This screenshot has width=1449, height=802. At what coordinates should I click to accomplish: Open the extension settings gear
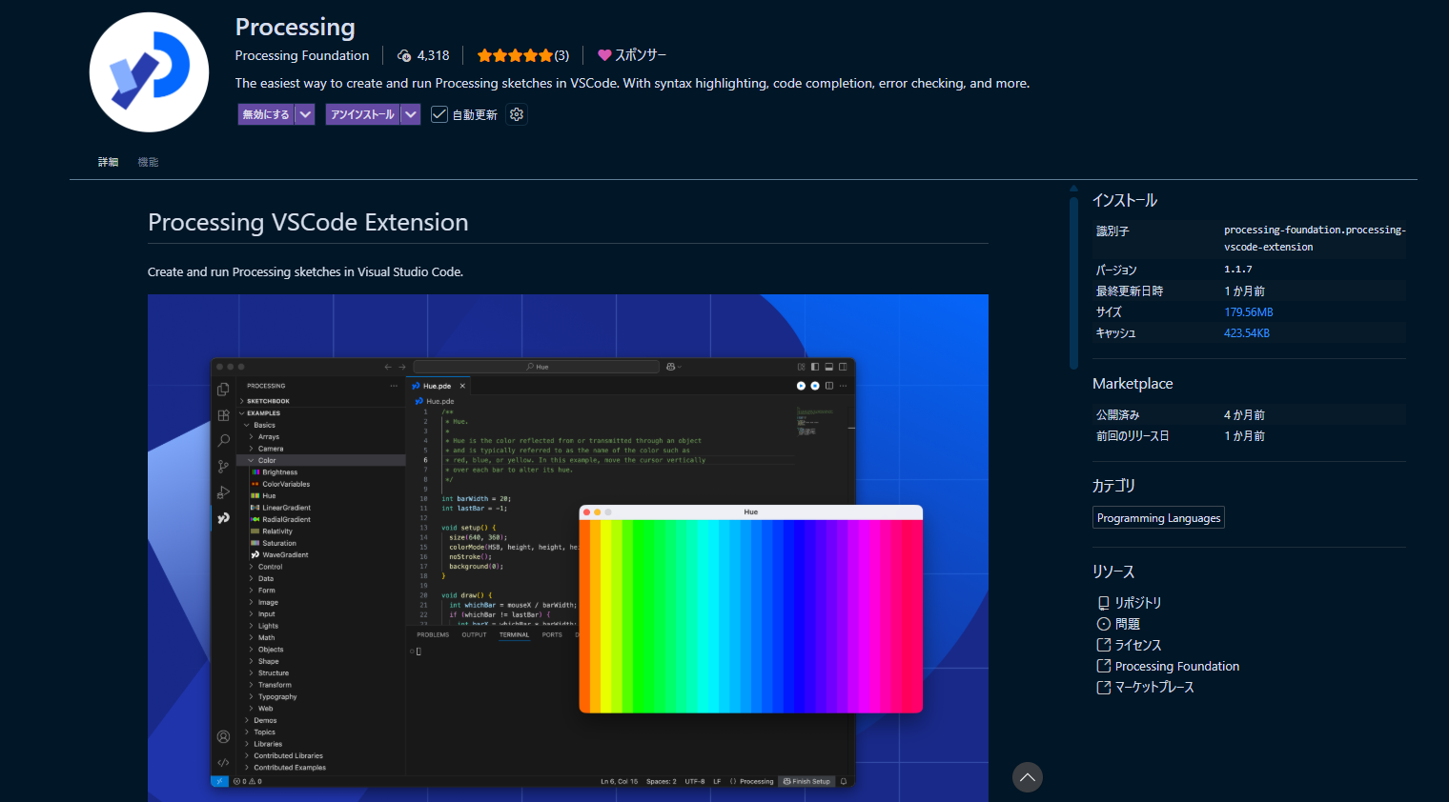[x=517, y=114]
